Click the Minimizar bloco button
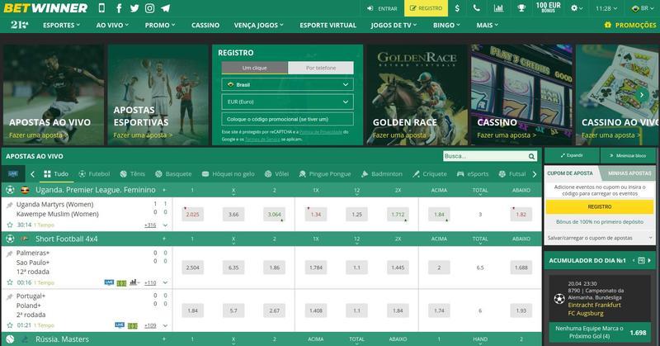Screen dimensions: 660x346 (x=628, y=155)
